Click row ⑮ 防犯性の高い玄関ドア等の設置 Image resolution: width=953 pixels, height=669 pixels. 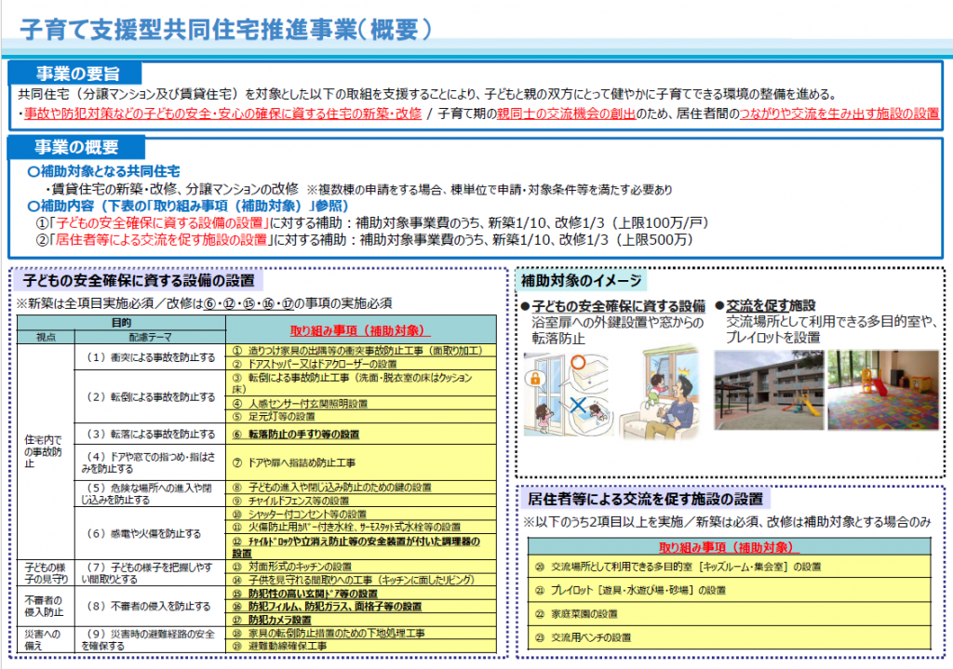tap(361, 593)
